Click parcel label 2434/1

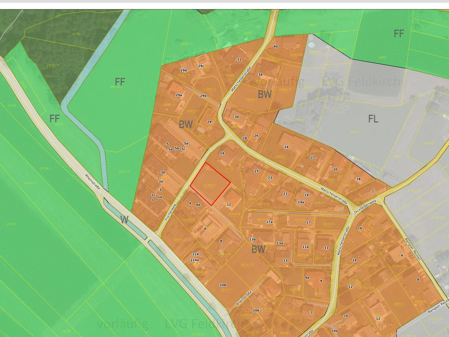coord(46,168)
